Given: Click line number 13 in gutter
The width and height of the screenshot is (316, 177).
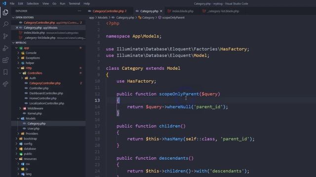Looking at the screenshot, I should 97,100.
